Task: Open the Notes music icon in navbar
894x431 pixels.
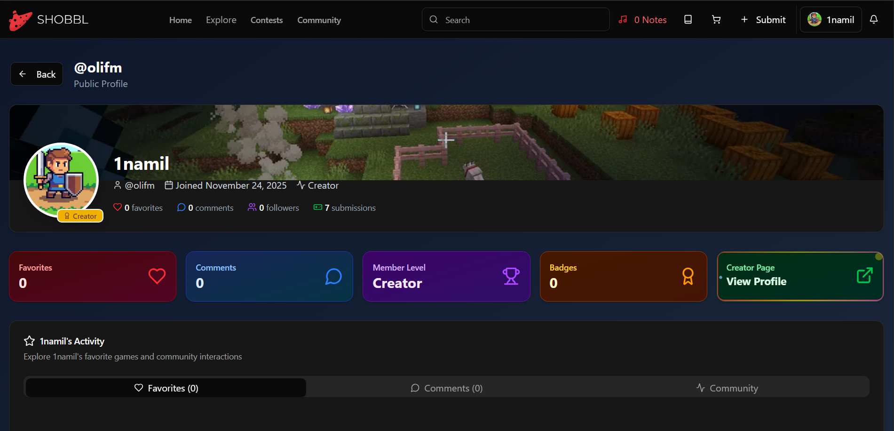Action: pos(623,19)
